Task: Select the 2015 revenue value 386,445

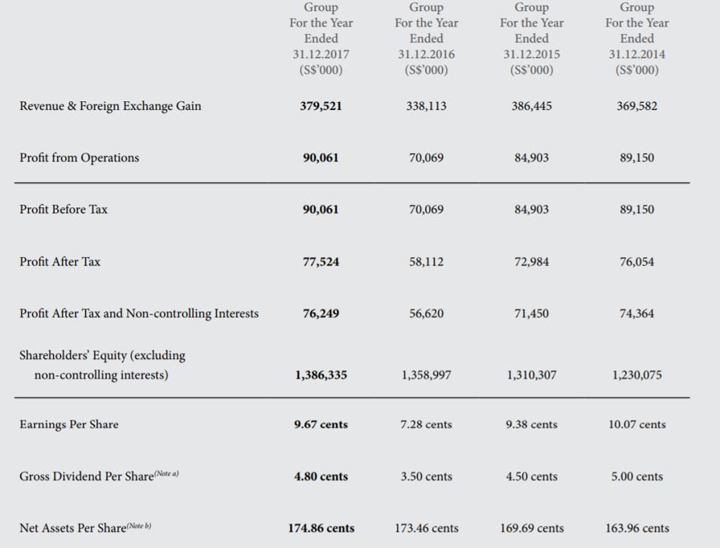Action: point(531,106)
